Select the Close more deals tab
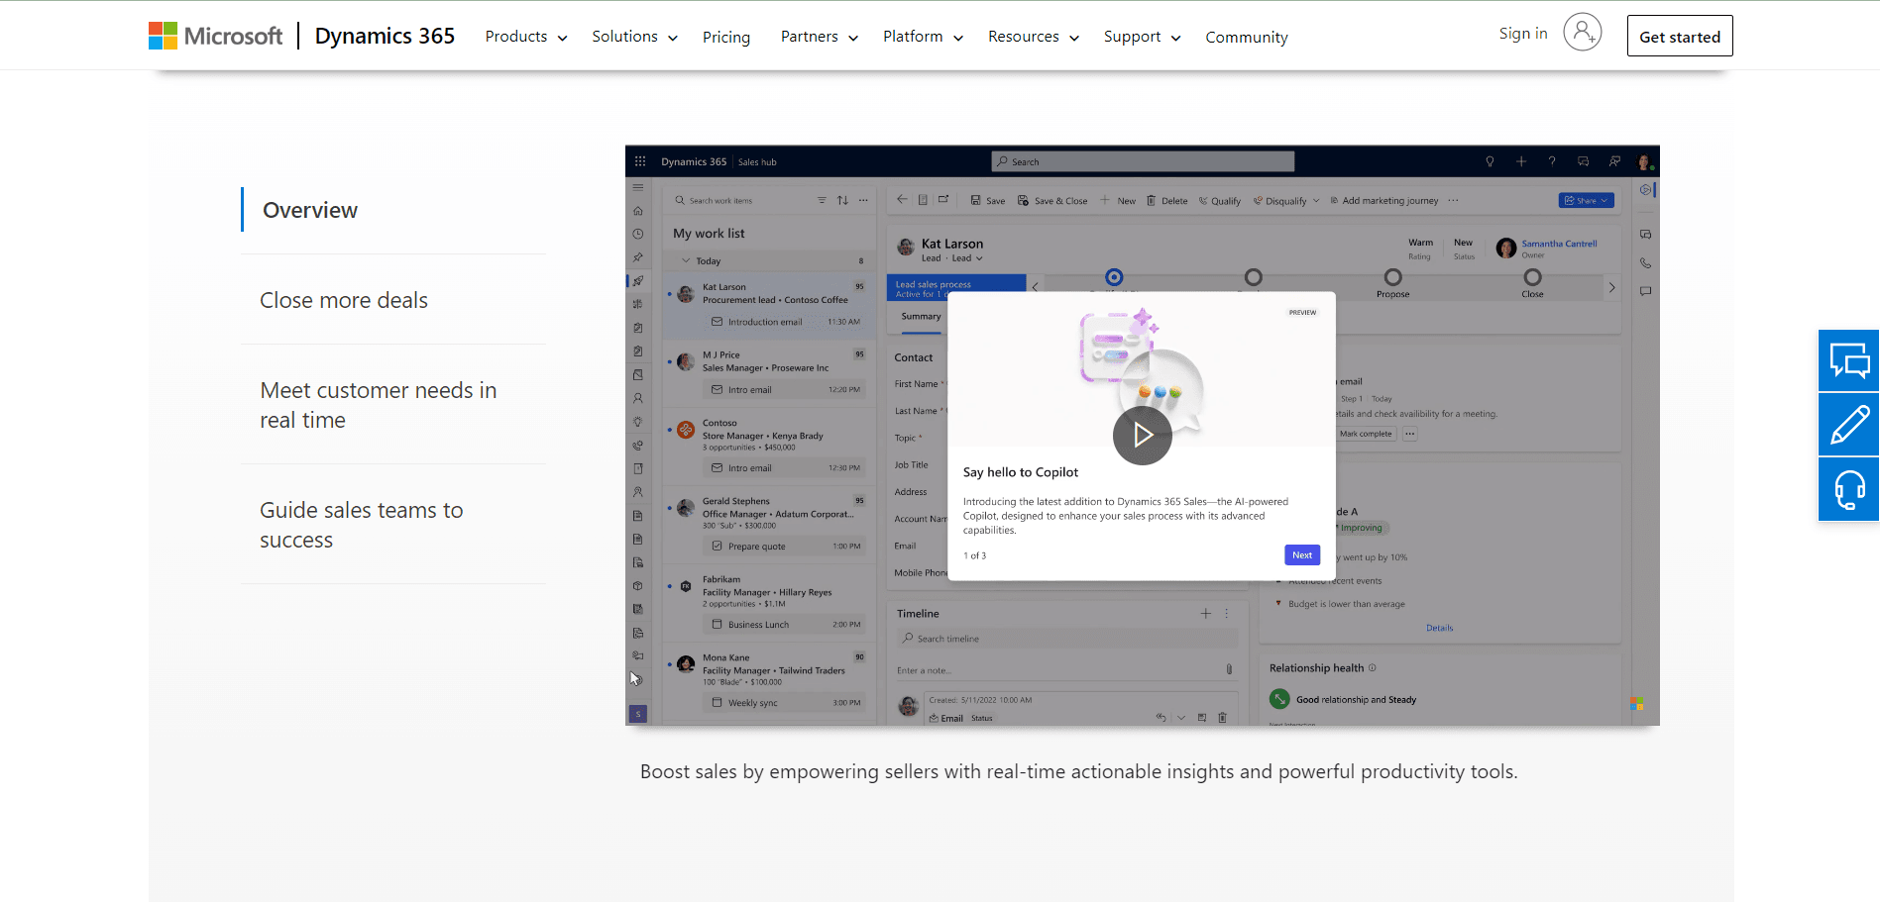 [344, 300]
